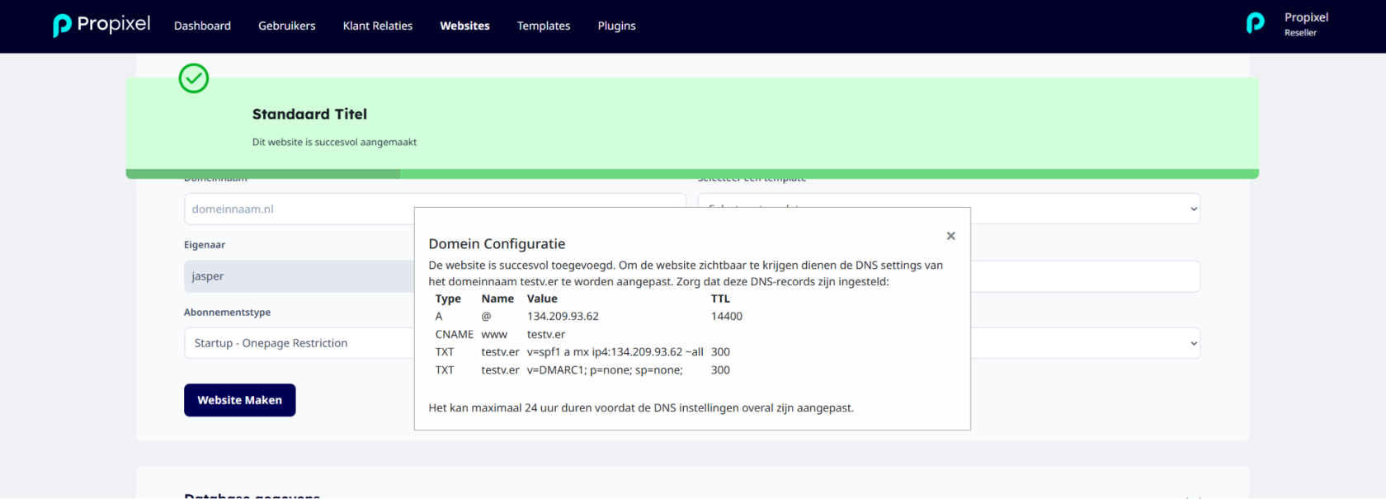Select the CNAME value testv.er
1386x499 pixels.
click(546, 334)
